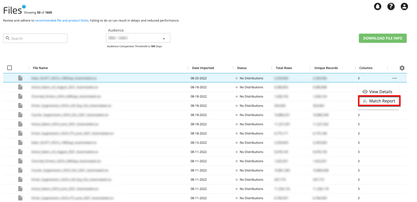Sort by File Name column header
The width and height of the screenshot is (417, 202).
40,68
